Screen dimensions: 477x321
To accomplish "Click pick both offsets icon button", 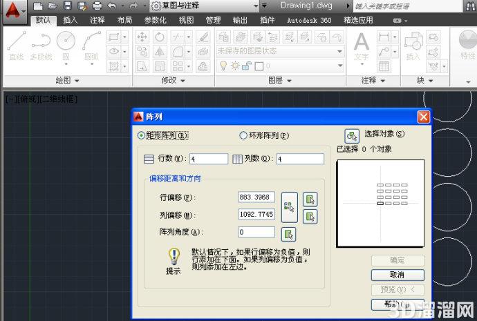I will coord(289,207).
